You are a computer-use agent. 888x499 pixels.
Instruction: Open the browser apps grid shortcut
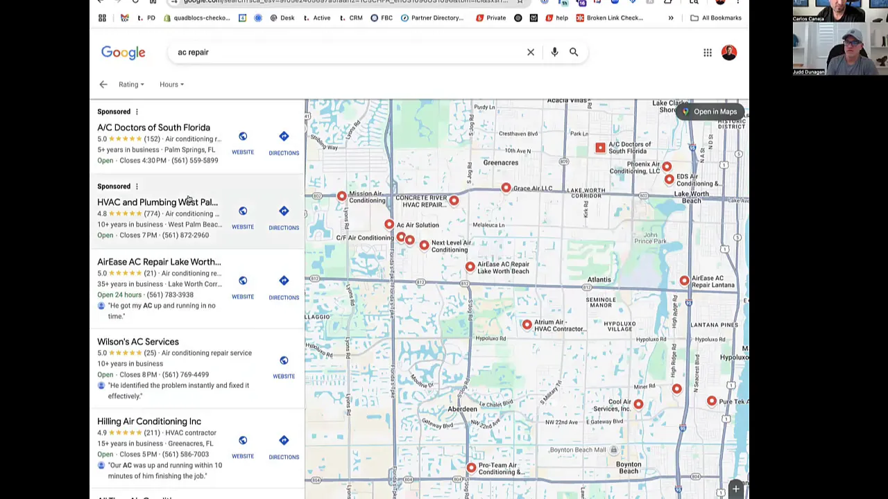[102, 18]
